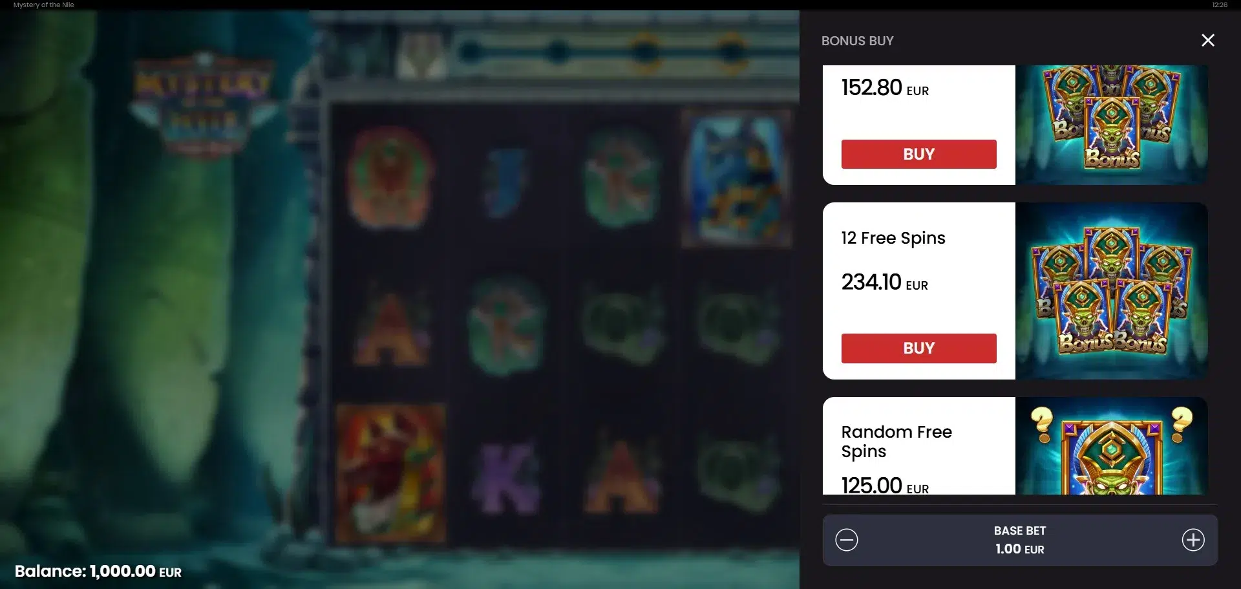Click the 234.10 EUR price
The height and width of the screenshot is (589, 1241).
884,283
